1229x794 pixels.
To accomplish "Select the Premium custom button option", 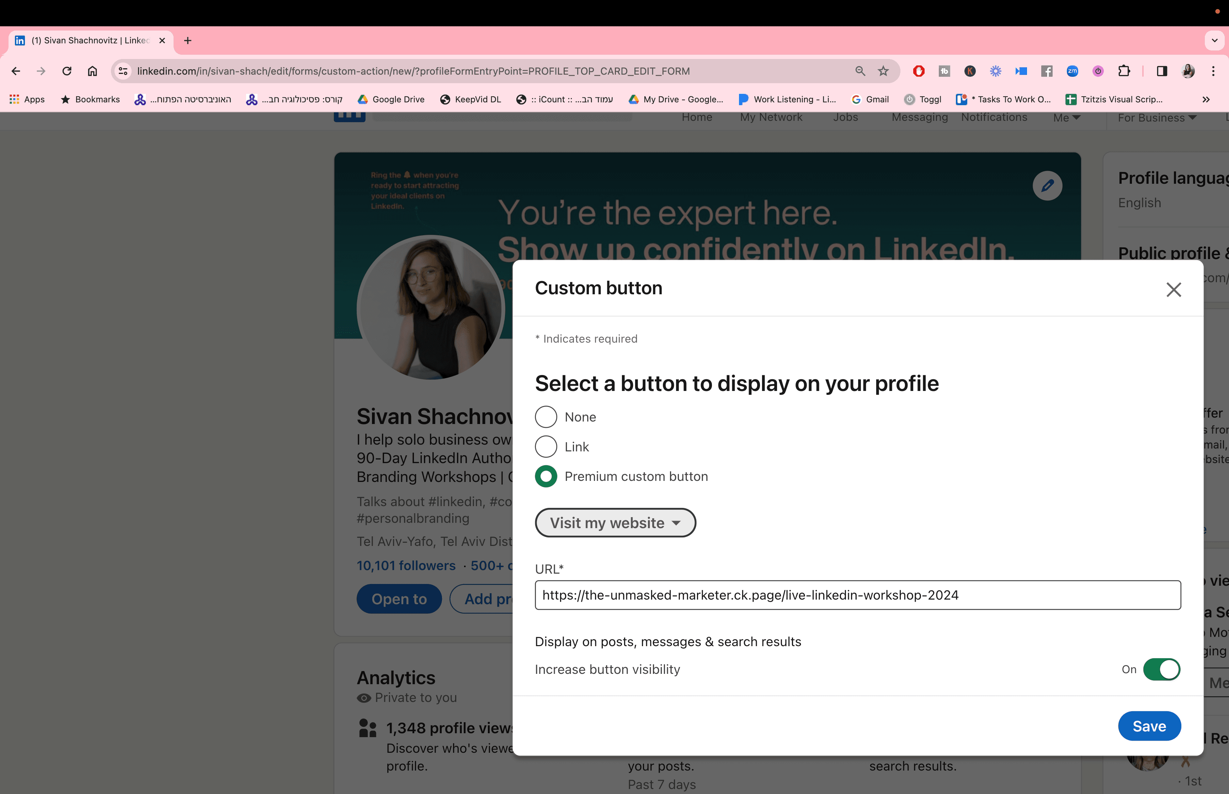I will tap(546, 476).
